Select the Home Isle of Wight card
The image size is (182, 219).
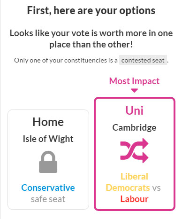point(48,159)
